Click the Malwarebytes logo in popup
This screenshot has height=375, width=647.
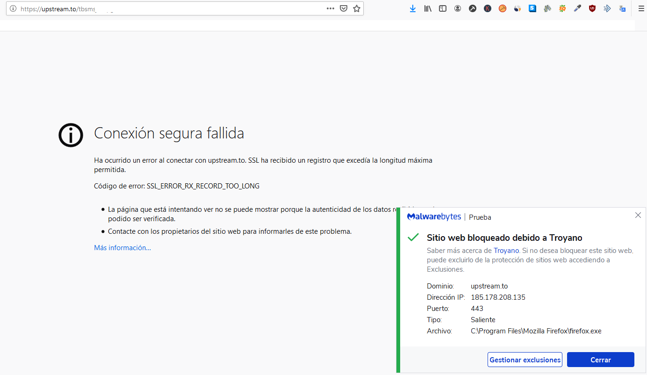point(434,217)
